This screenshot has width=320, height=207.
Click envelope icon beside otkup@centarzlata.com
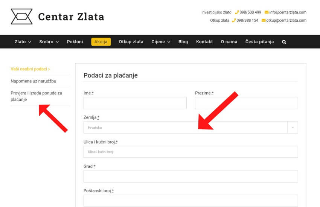(x=264, y=20)
